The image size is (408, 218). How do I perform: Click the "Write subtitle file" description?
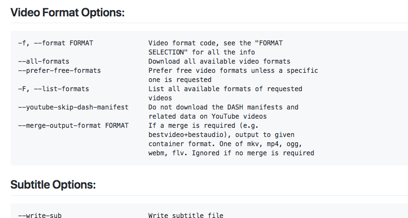click(186, 215)
